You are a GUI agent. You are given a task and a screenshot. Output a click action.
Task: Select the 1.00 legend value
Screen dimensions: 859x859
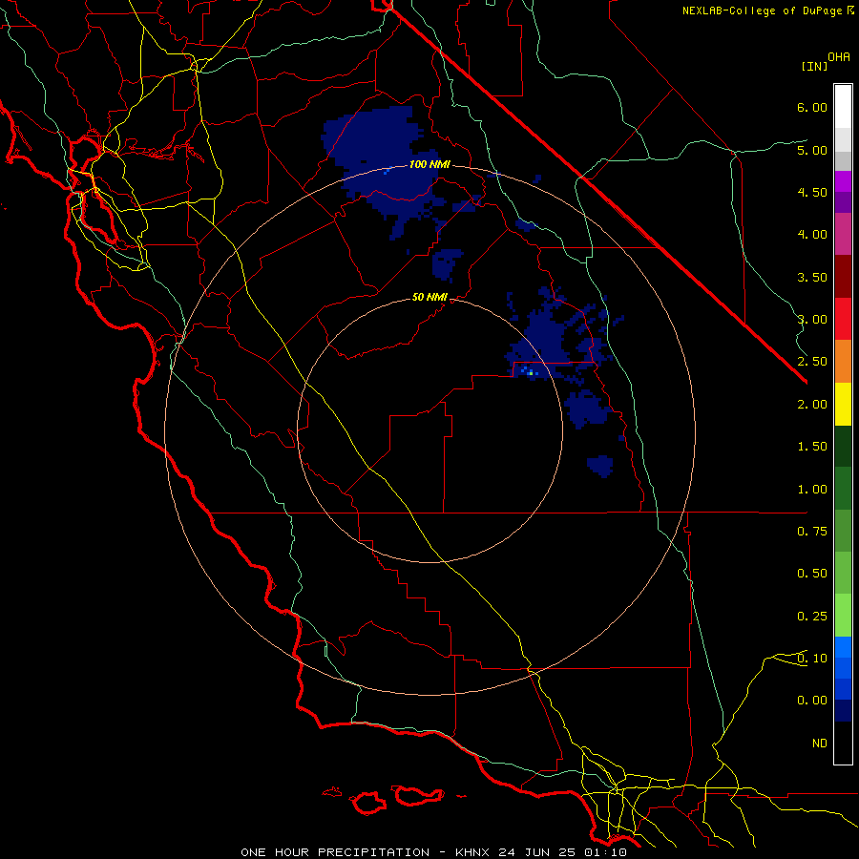coord(812,490)
